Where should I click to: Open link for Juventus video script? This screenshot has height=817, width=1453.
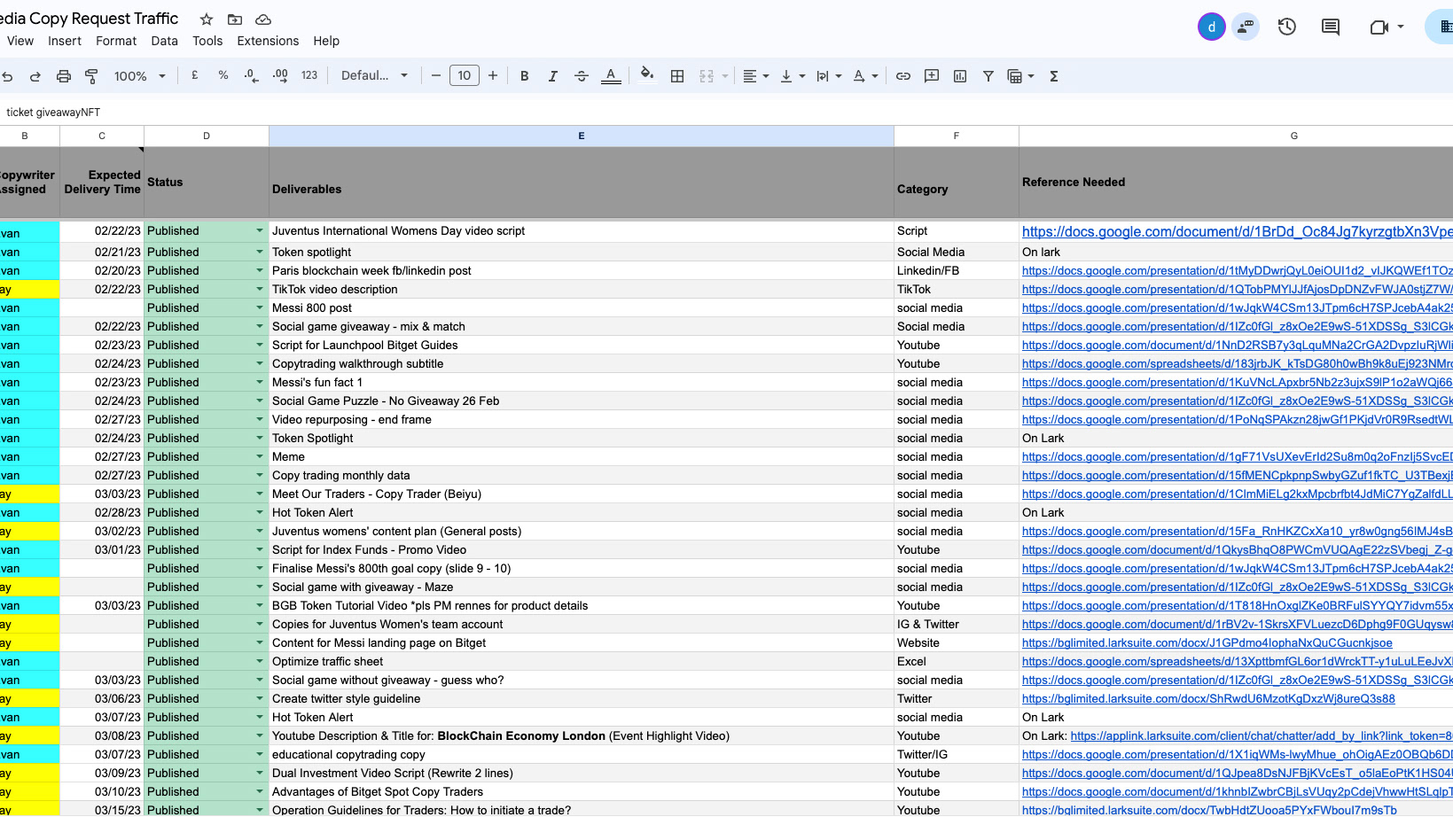click(x=1237, y=231)
